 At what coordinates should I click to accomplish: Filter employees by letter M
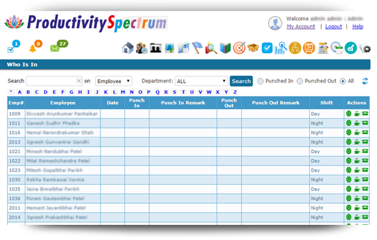click(123, 92)
